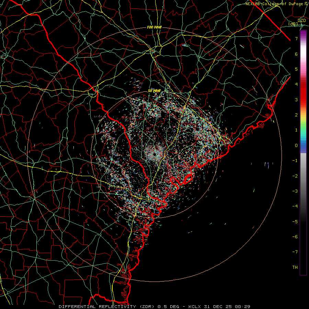Click the "0" value on the dB scale

pos(296,146)
